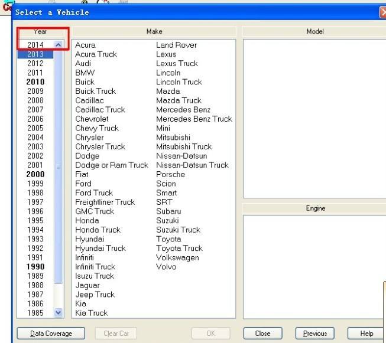This screenshot has height=343, width=386.
Task: Pick Mercedes Benz Truck make
Action: (194, 119)
